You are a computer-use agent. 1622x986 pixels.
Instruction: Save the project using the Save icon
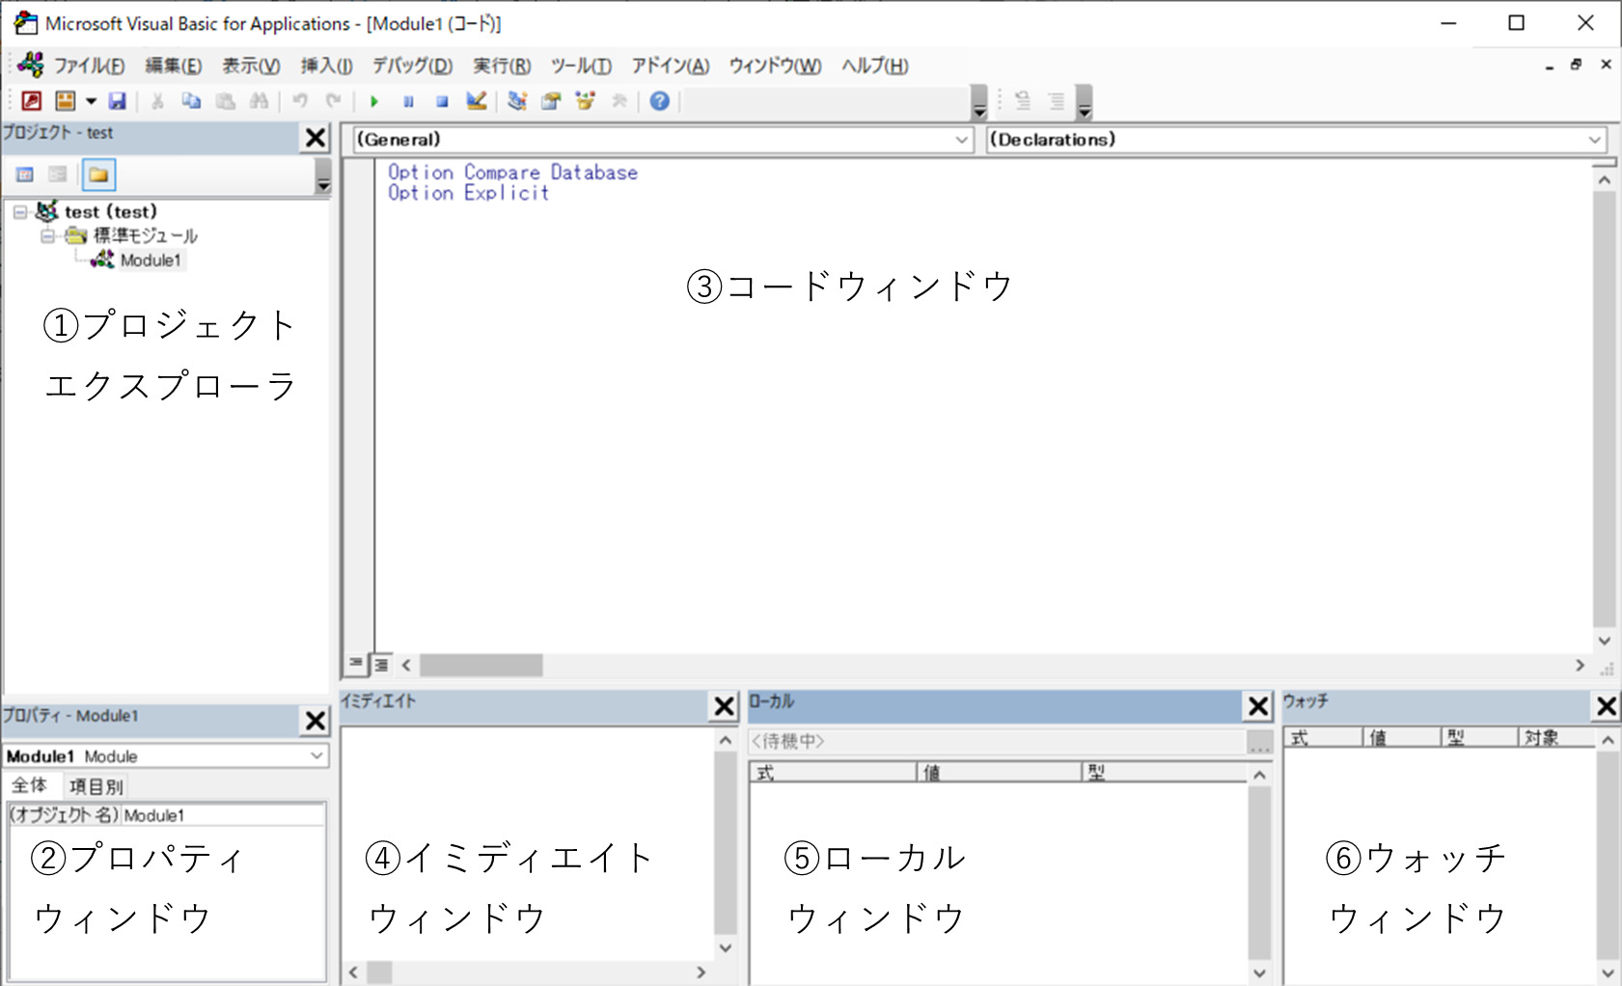[x=118, y=100]
